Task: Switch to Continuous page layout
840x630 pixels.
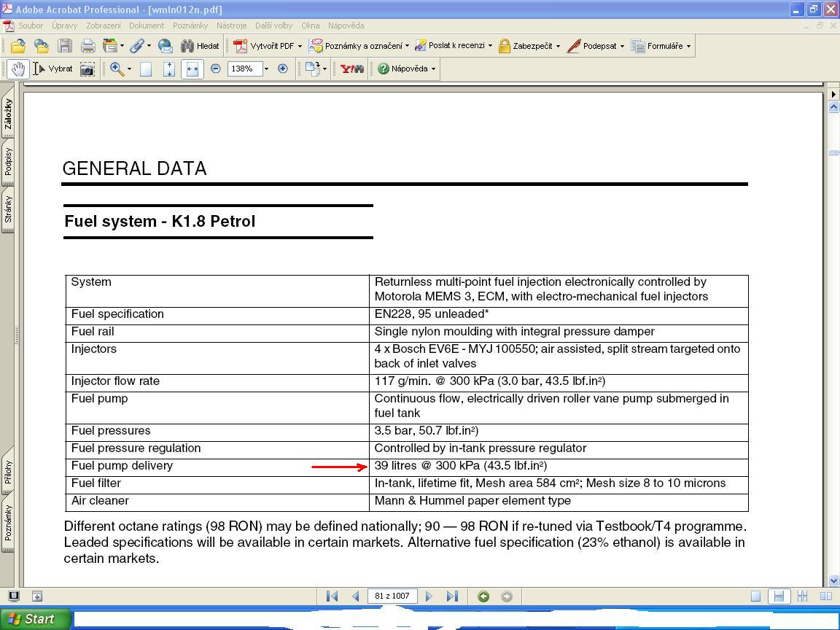Action: pyautogui.click(x=779, y=596)
